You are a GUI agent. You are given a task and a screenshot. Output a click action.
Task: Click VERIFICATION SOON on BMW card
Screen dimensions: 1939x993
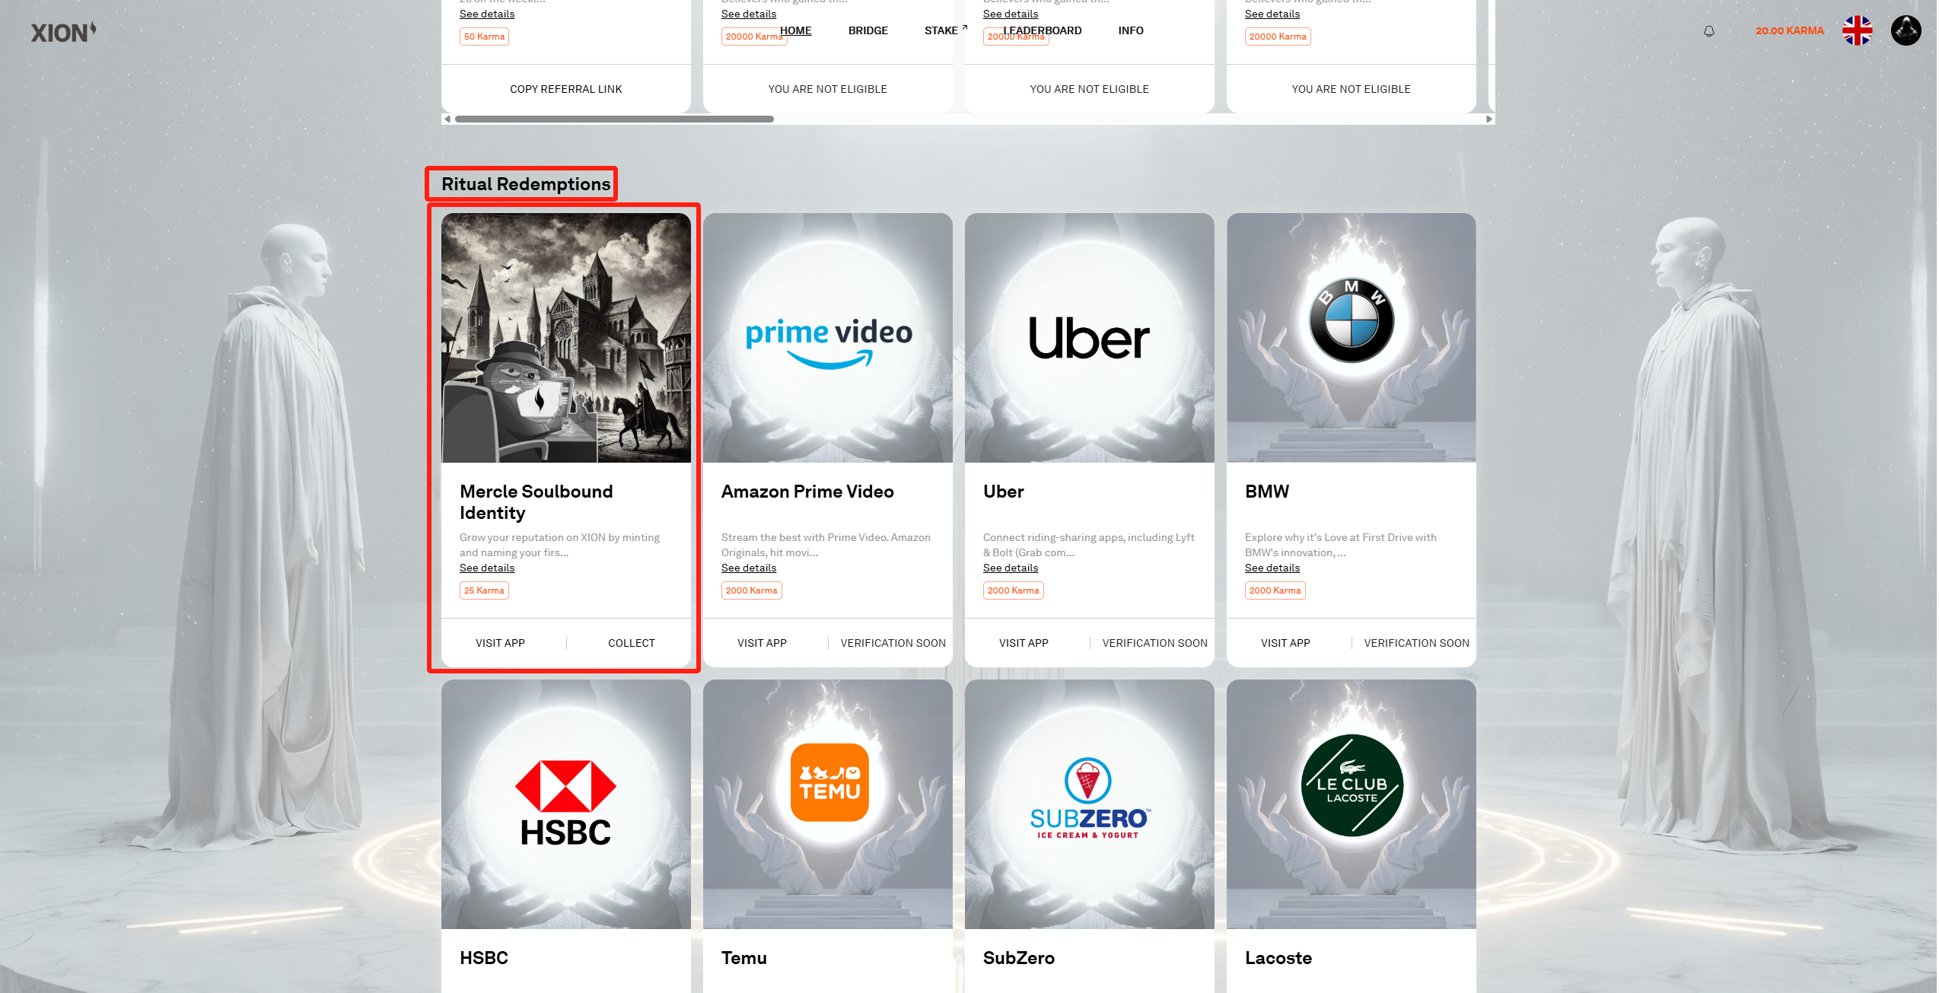tap(1417, 643)
